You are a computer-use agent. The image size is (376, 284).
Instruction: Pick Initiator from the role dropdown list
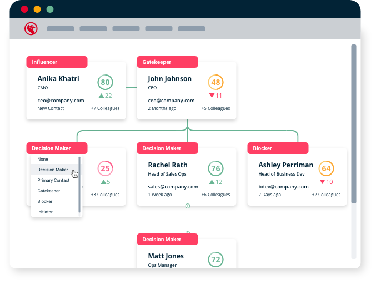click(x=54, y=212)
